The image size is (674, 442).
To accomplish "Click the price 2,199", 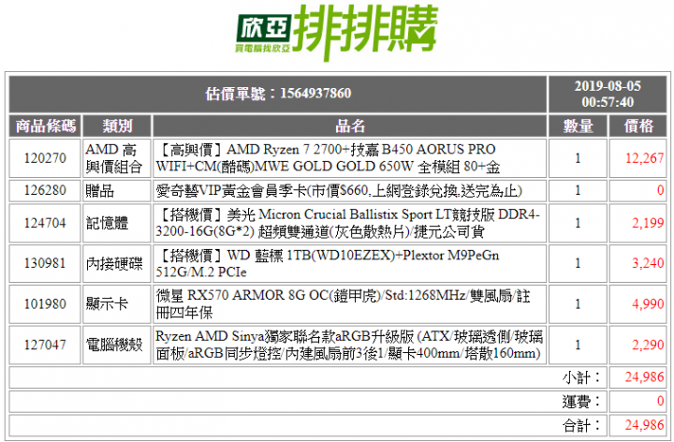I will [x=648, y=223].
